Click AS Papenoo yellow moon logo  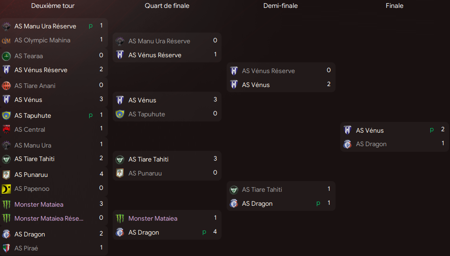6,189
